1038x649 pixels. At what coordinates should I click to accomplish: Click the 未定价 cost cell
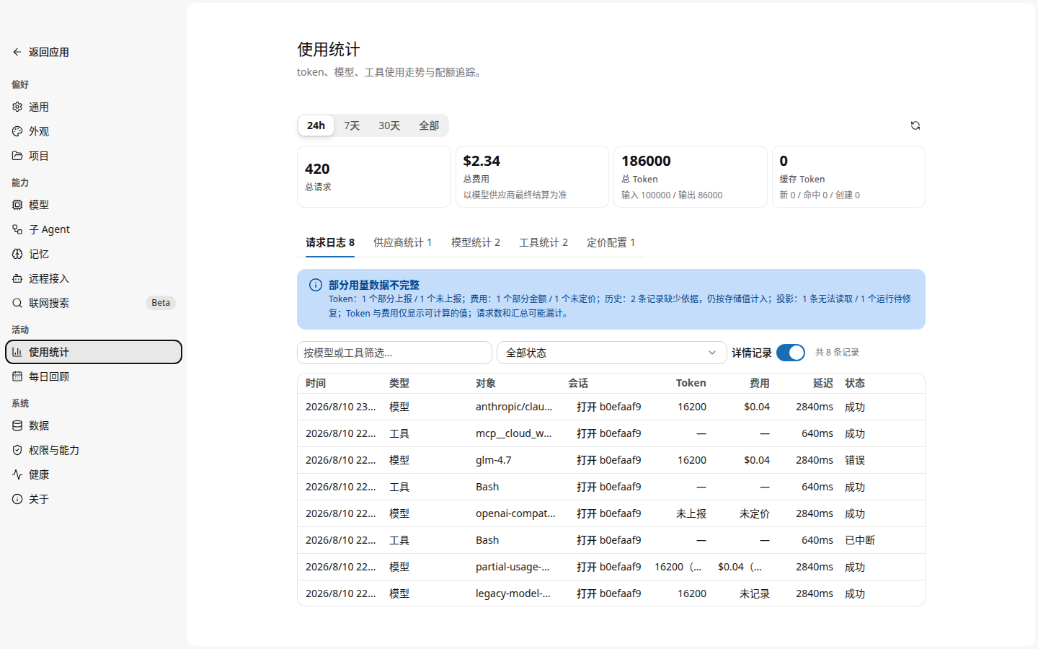(755, 513)
